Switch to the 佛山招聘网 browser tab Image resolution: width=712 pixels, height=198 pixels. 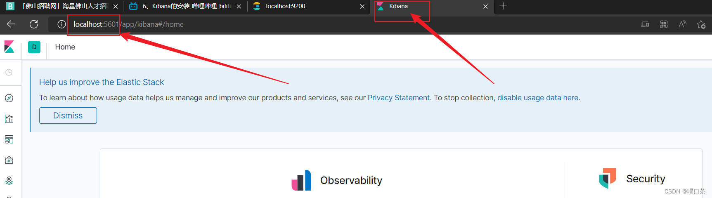pyautogui.click(x=62, y=6)
